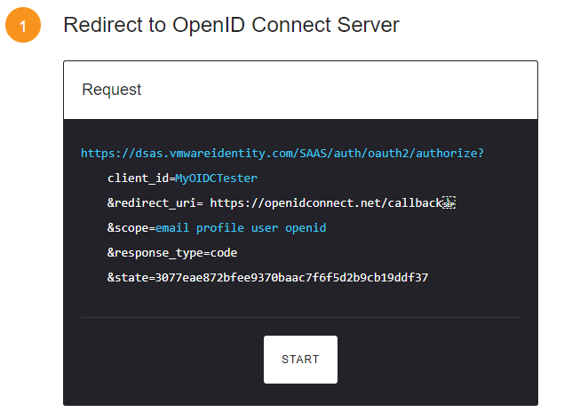
Task: Click the openidconnect.net callback URL
Action: point(325,203)
